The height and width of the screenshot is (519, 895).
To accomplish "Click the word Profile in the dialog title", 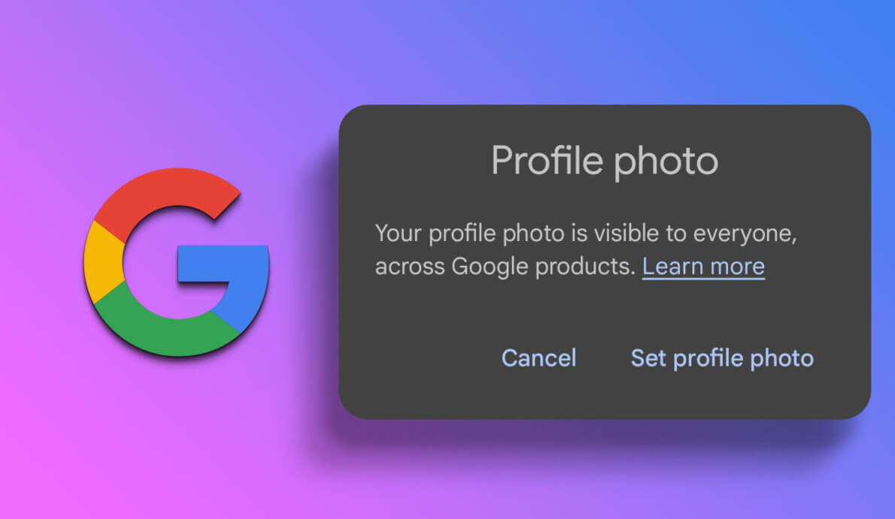I will pyautogui.click(x=547, y=160).
